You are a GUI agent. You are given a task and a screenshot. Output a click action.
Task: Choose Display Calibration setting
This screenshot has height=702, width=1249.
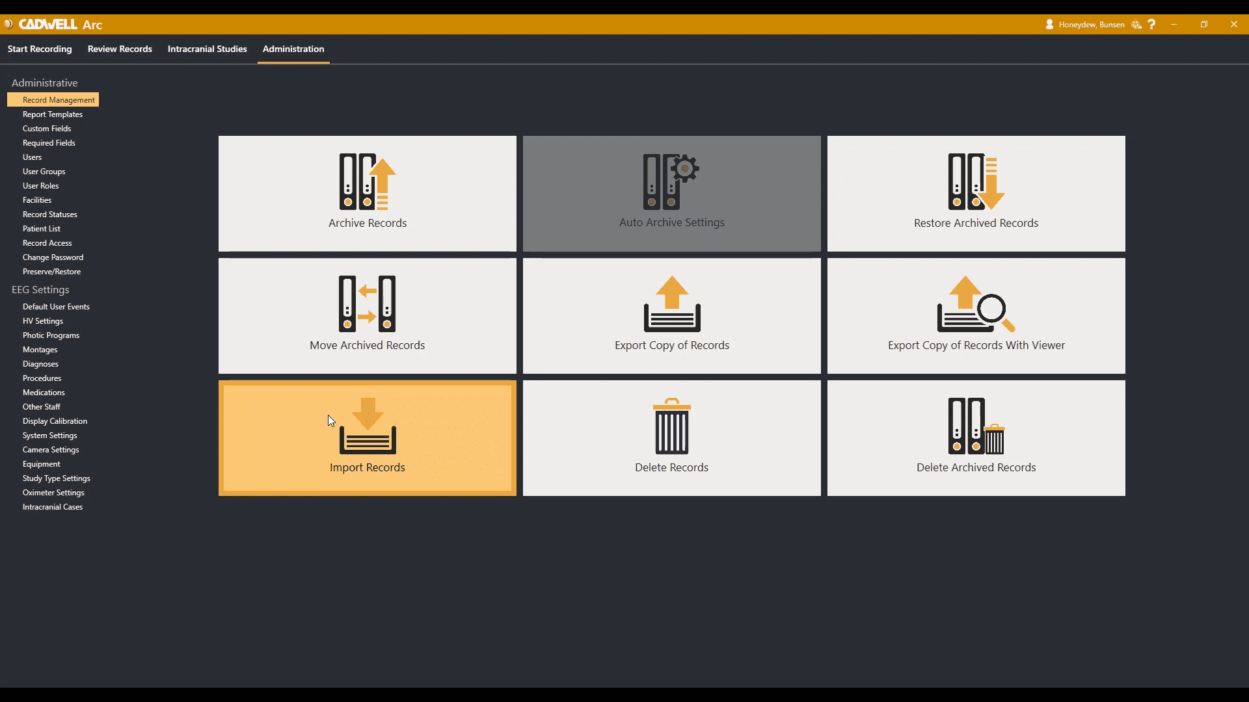(x=55, y=421)
